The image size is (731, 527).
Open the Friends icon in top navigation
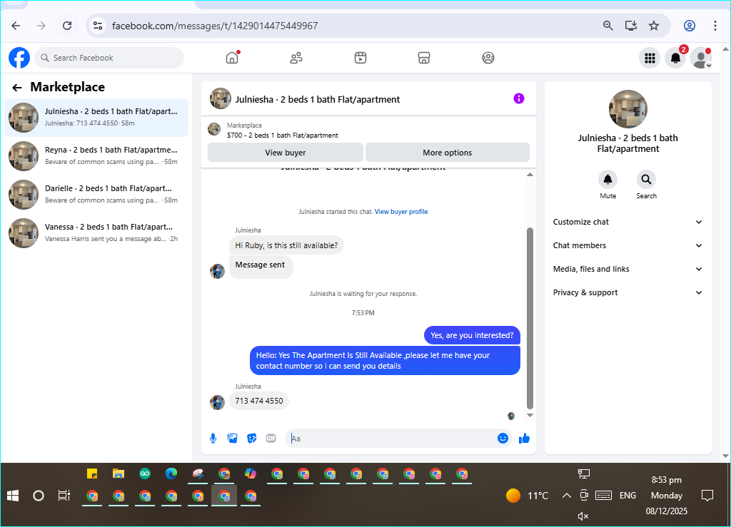[296, 58]
